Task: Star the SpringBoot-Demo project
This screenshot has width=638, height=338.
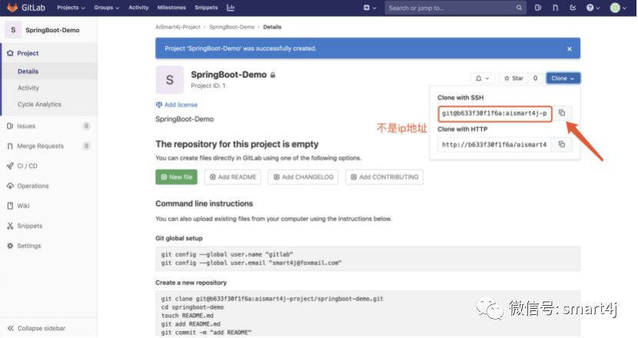Action: point(513,78)
